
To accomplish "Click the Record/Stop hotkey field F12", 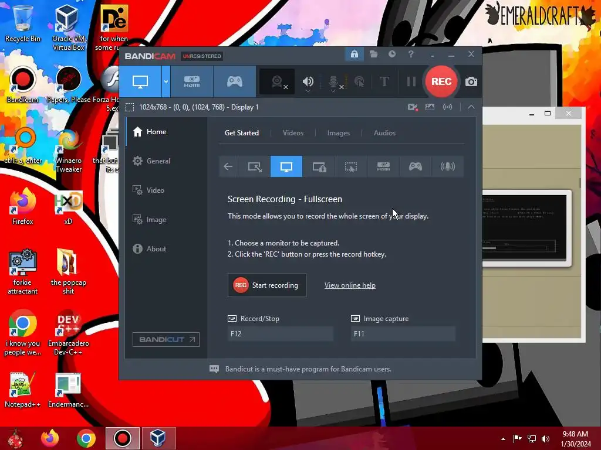I will 281,333.
